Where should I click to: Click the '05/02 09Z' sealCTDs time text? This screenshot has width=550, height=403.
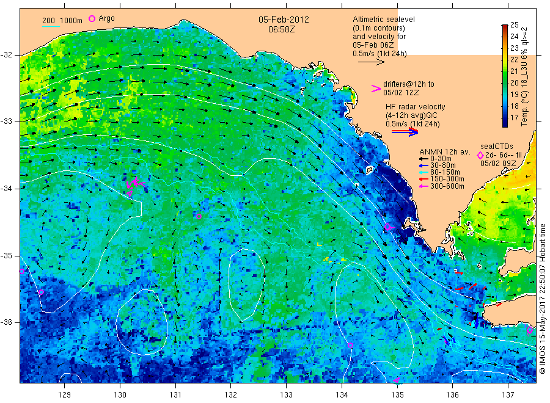pyautogui.click(x=498, y=164)
